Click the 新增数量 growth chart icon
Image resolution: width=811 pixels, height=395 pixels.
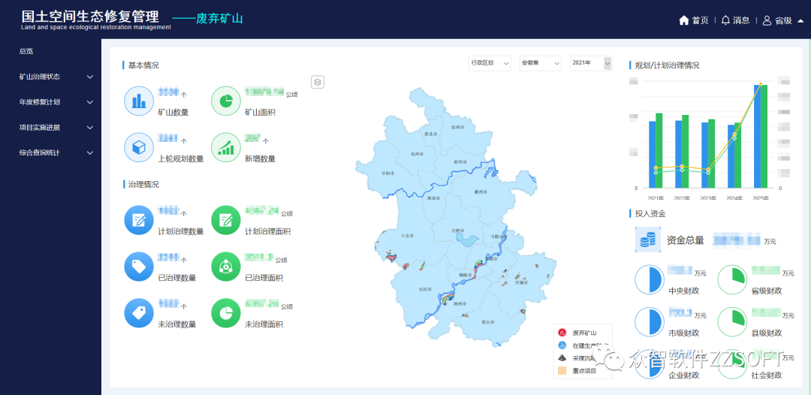[226, 148]
